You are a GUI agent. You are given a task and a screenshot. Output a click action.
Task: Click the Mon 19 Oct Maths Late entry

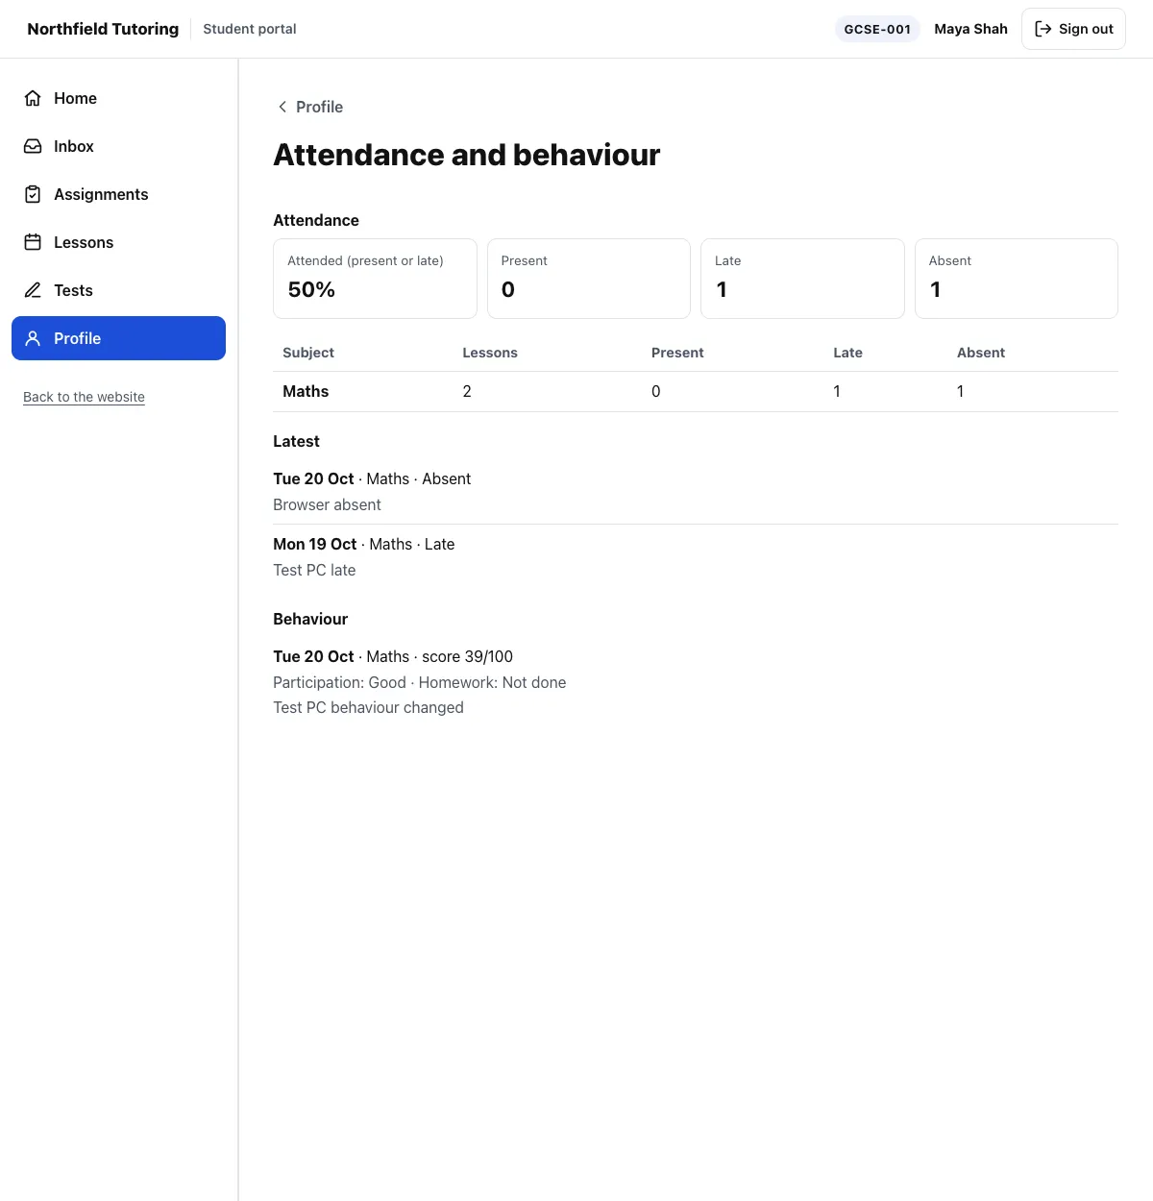tap(364, 544)
